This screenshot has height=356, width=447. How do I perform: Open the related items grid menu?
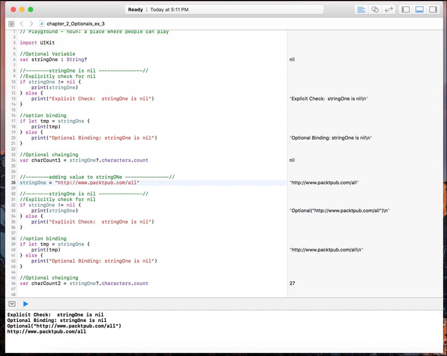[x=11, y=24]
